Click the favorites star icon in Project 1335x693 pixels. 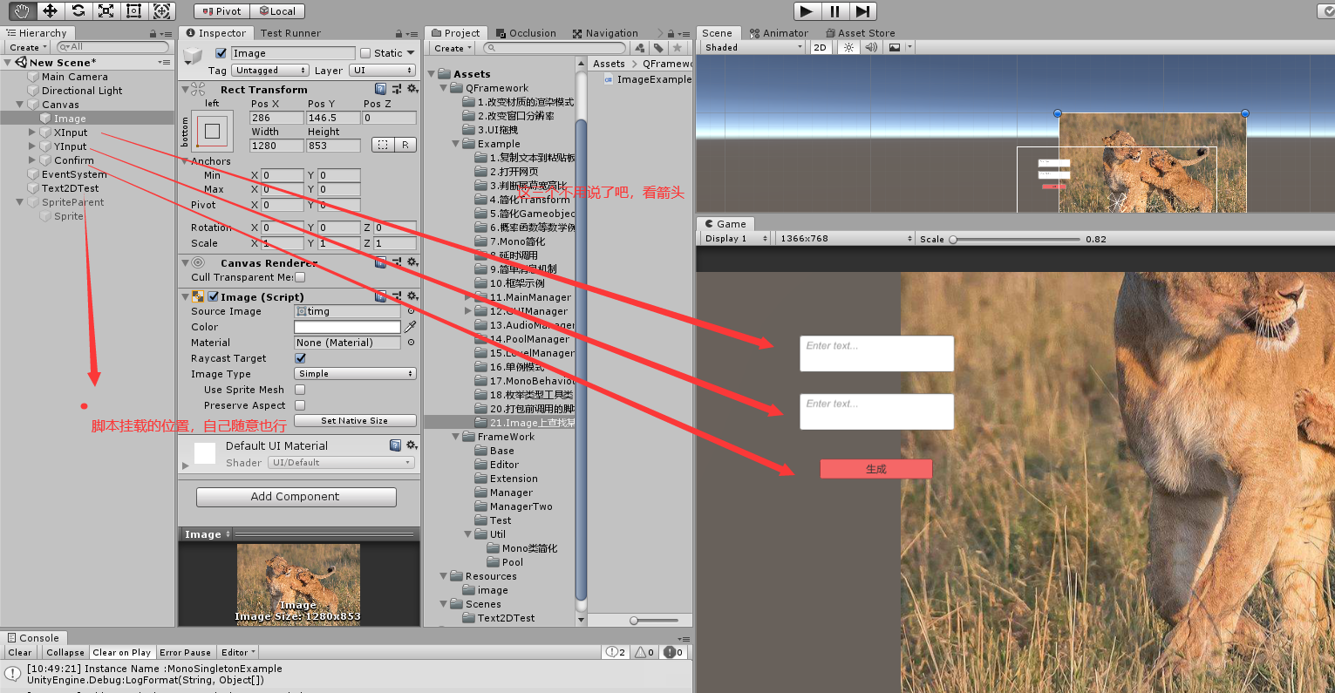click(676, 48)
